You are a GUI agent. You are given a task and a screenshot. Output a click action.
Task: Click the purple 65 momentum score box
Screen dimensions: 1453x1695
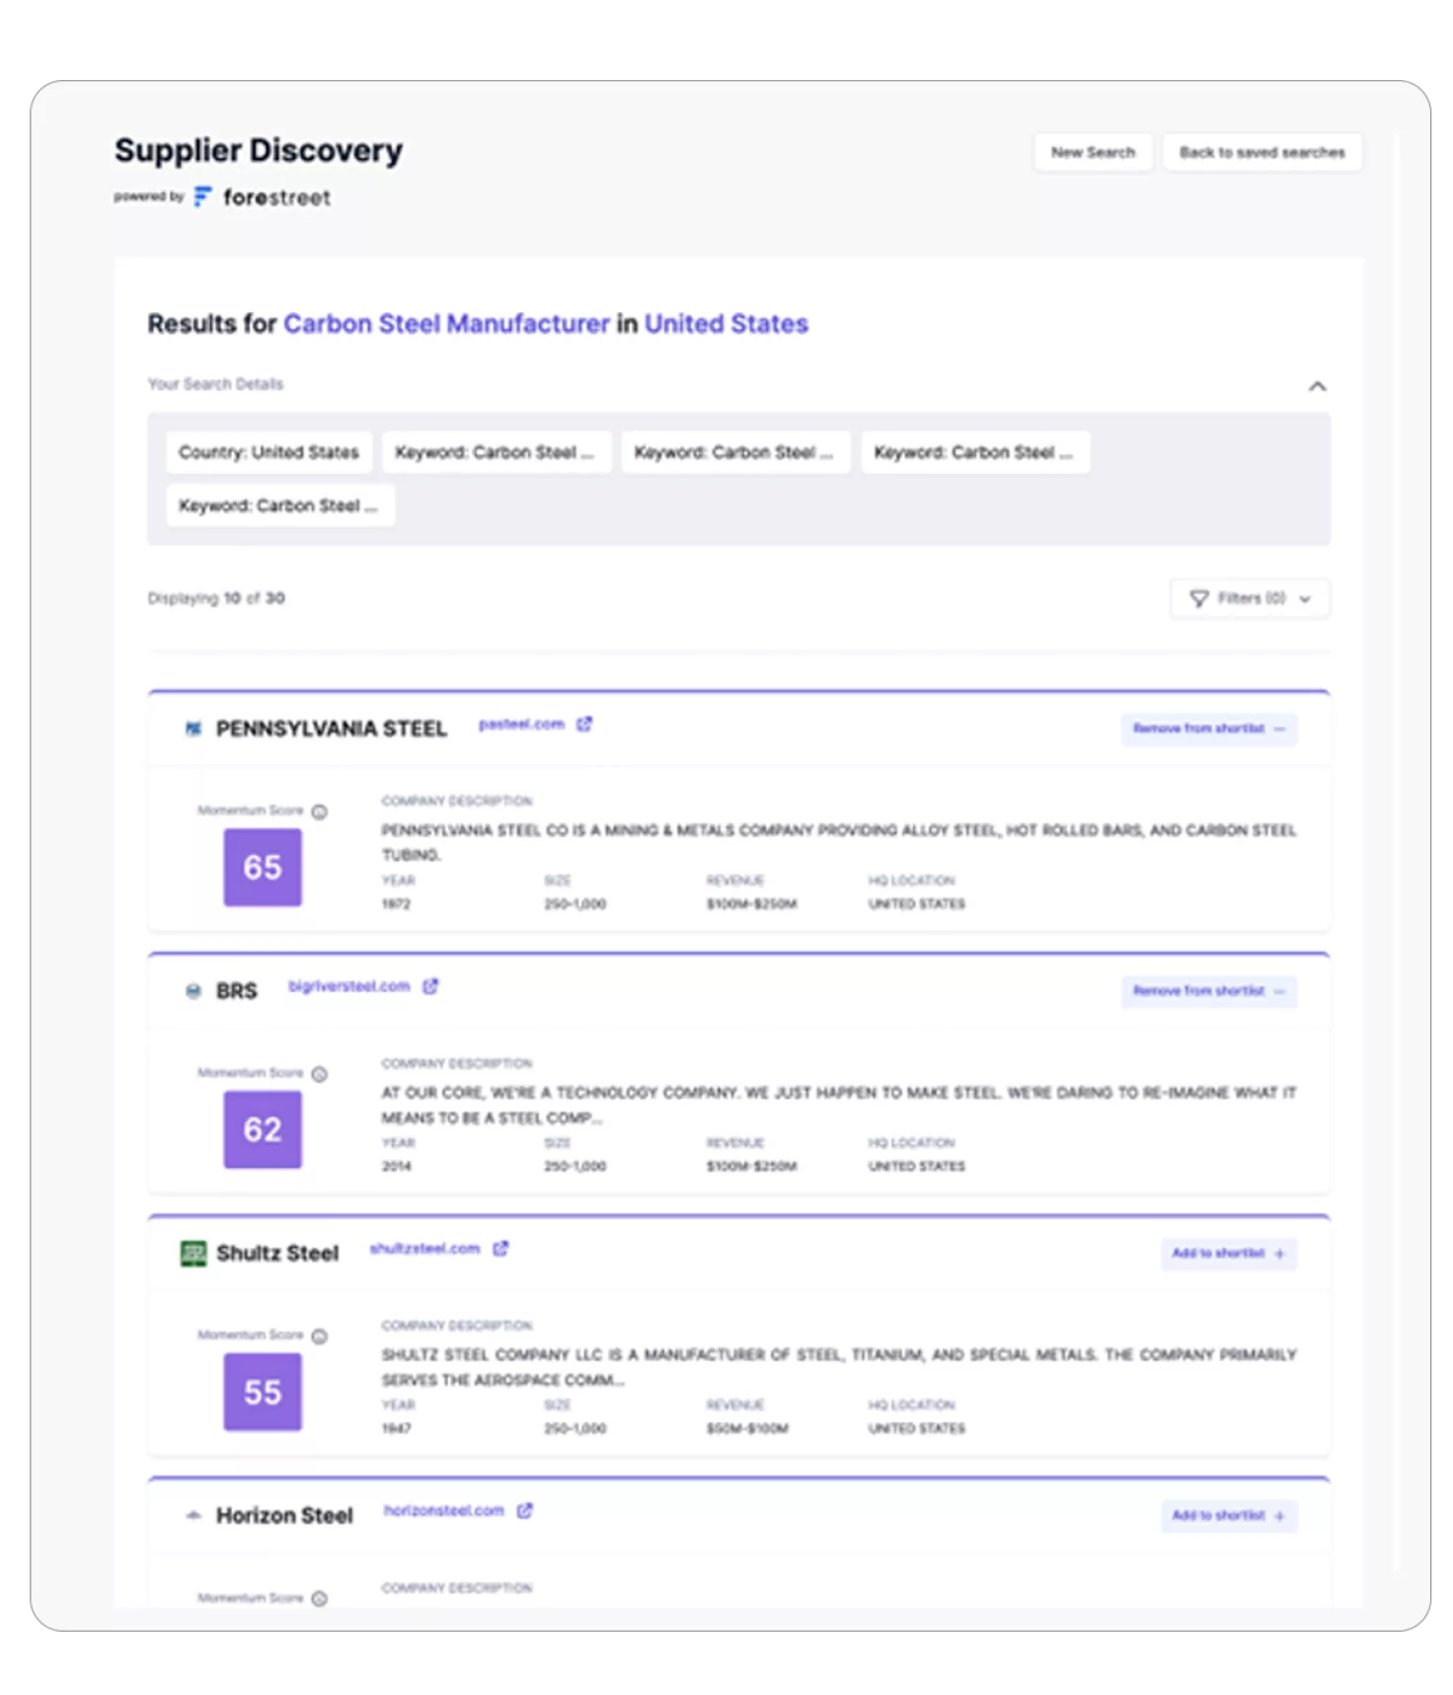point(263,868)
